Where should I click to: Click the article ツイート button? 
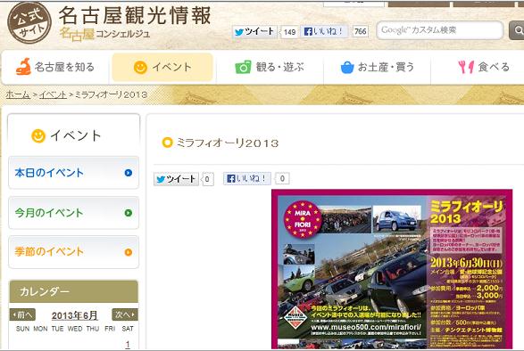tap(176, 179)
